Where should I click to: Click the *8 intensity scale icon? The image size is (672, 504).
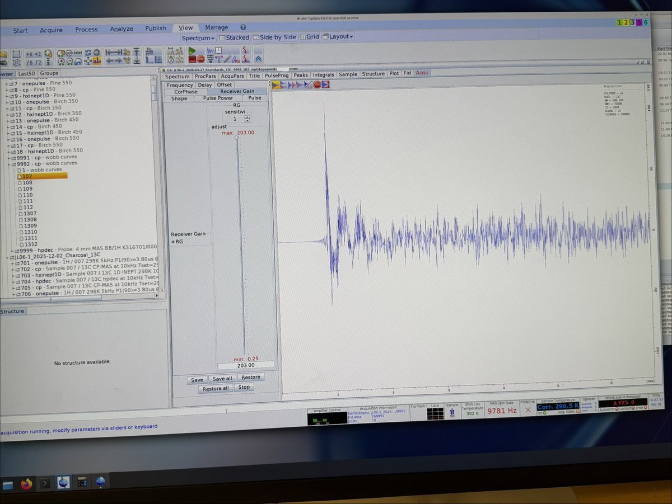29,54
